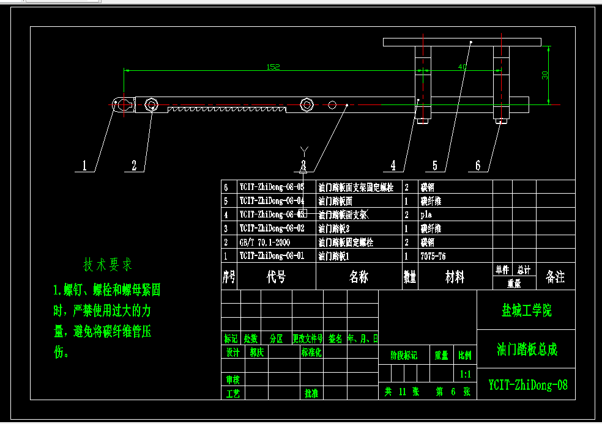Image resolution: width=602 pixels, height=424 pixels.
Task: Select sheet number text 第 6 张
Action: (x=453, y=392)
